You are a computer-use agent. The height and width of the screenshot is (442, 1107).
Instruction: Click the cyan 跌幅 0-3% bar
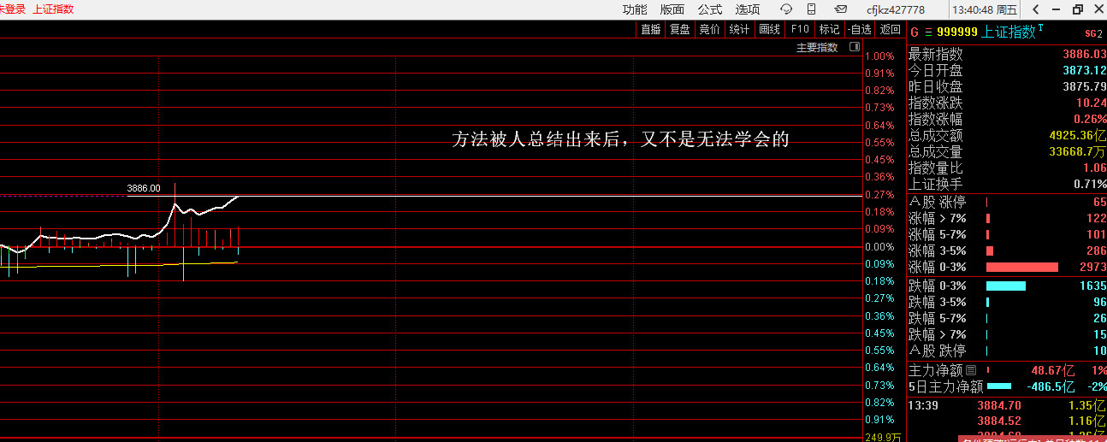(x=1006, y=286)
